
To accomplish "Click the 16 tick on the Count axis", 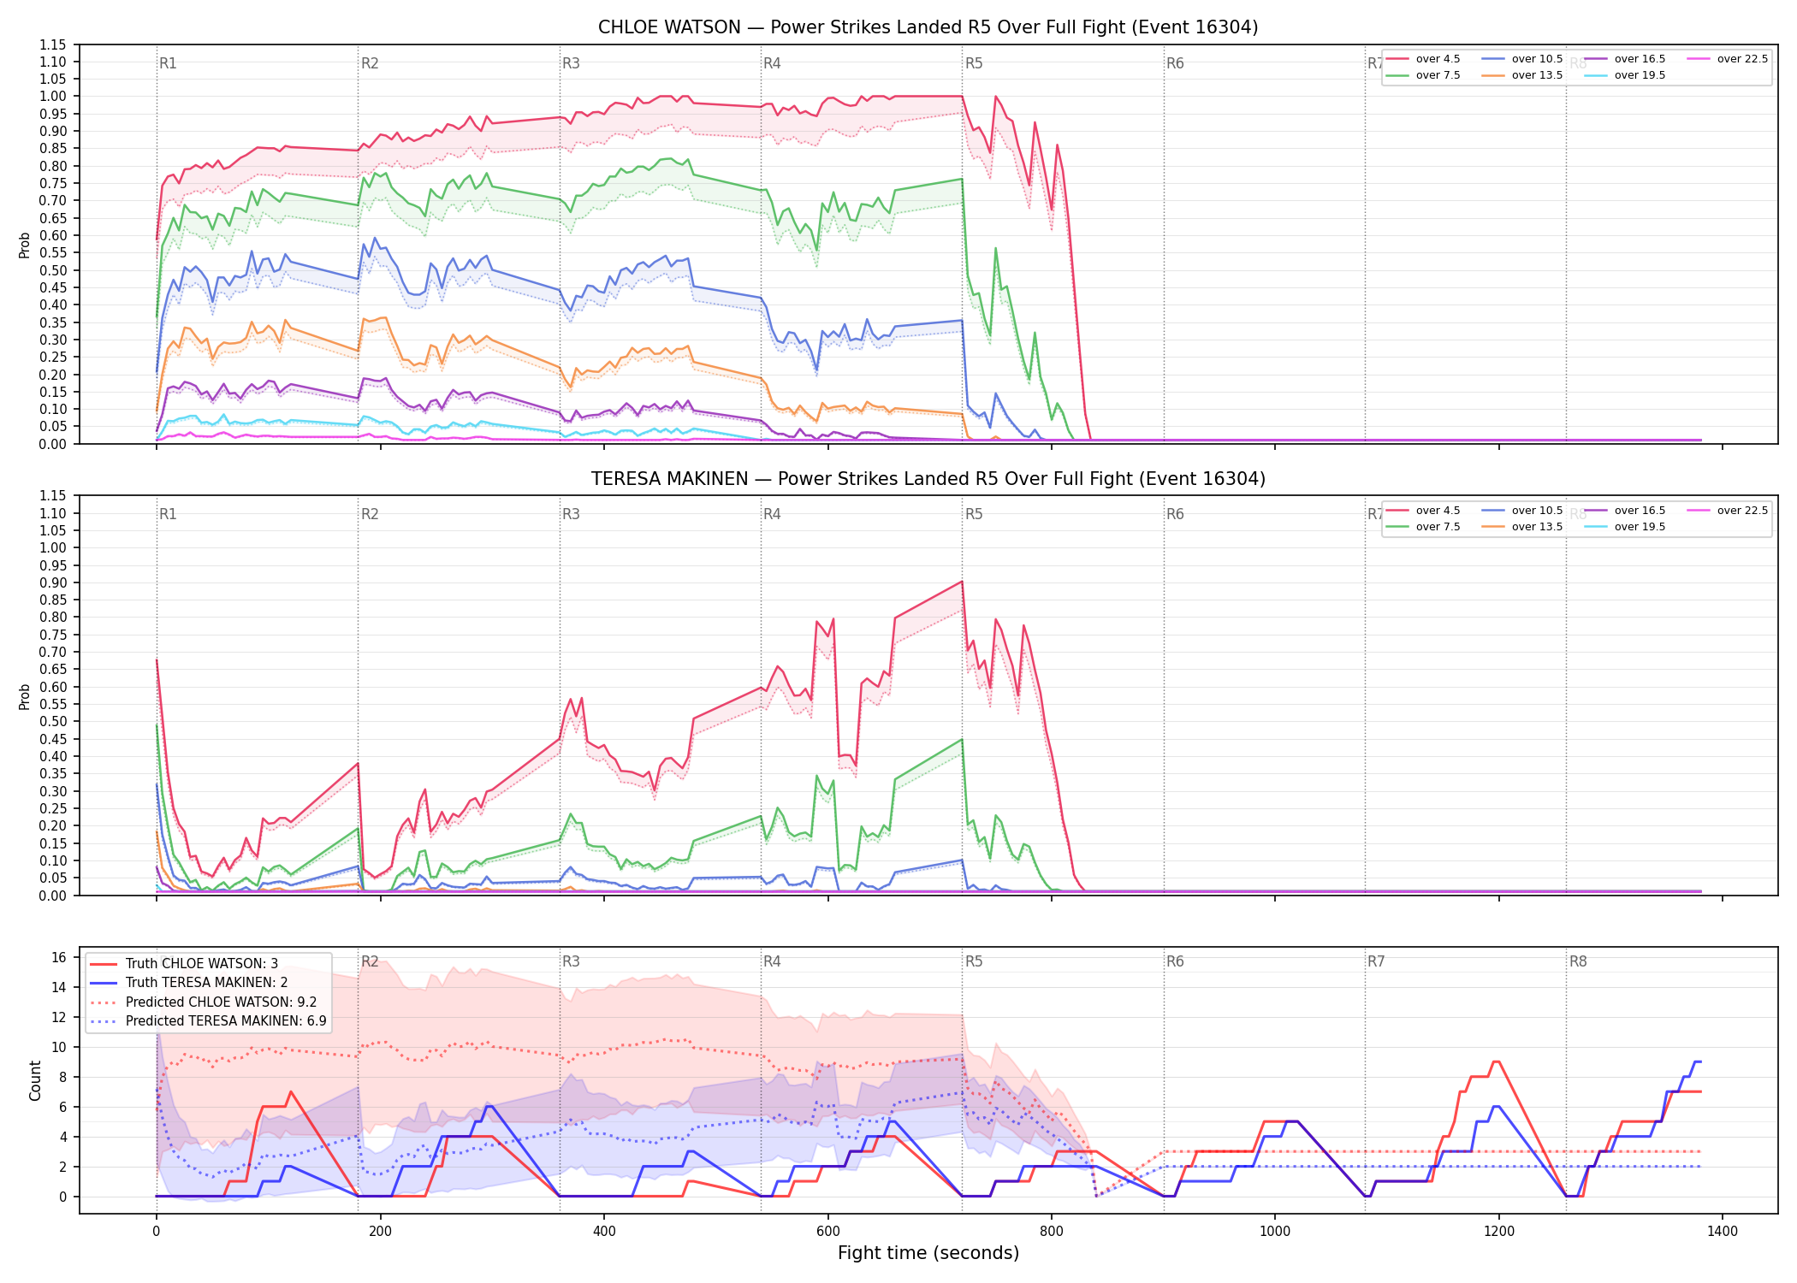I will (x=59, y=958).
